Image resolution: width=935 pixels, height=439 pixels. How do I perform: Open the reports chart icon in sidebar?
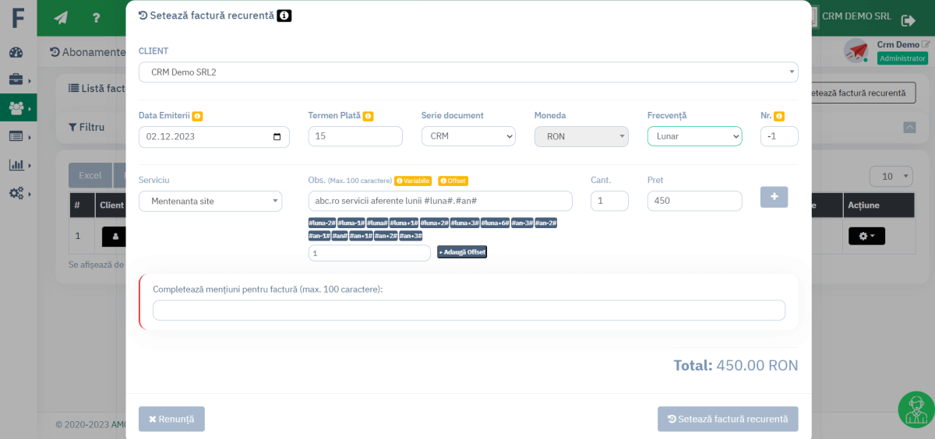[x=16, y=165]
